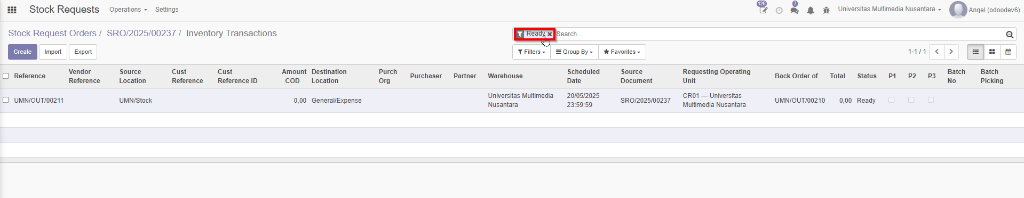Open the debug bug icon
This screenshot has width=1024, height=198.
(826, 10)
